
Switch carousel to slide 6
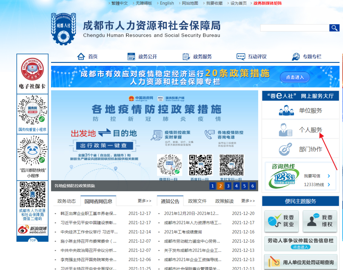[253, 186]
